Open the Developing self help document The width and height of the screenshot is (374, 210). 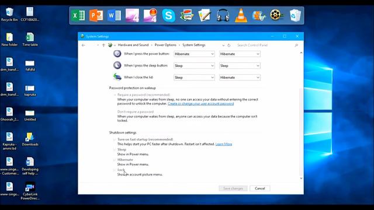coord(30,166)
